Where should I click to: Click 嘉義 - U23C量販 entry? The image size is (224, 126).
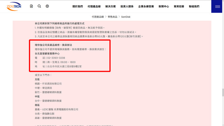(x=56, y=109)
